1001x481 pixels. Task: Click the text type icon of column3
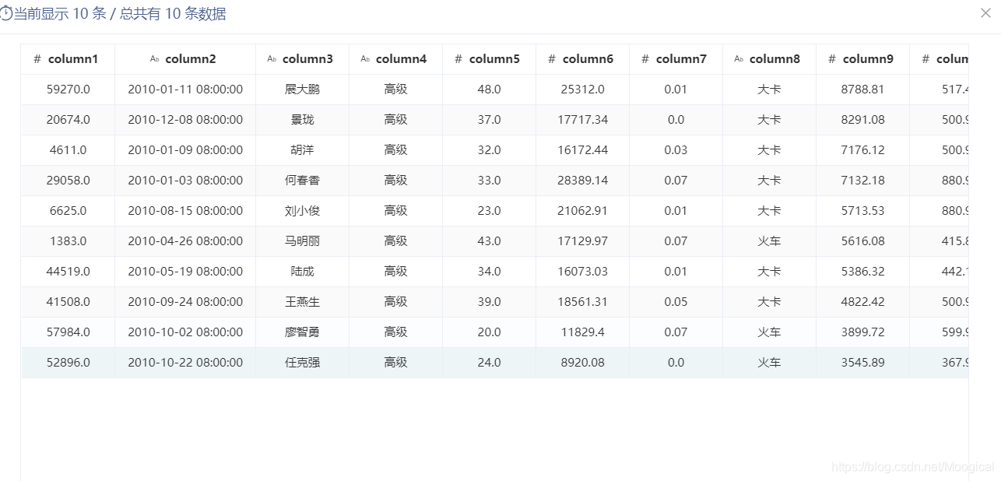point(272,59)
